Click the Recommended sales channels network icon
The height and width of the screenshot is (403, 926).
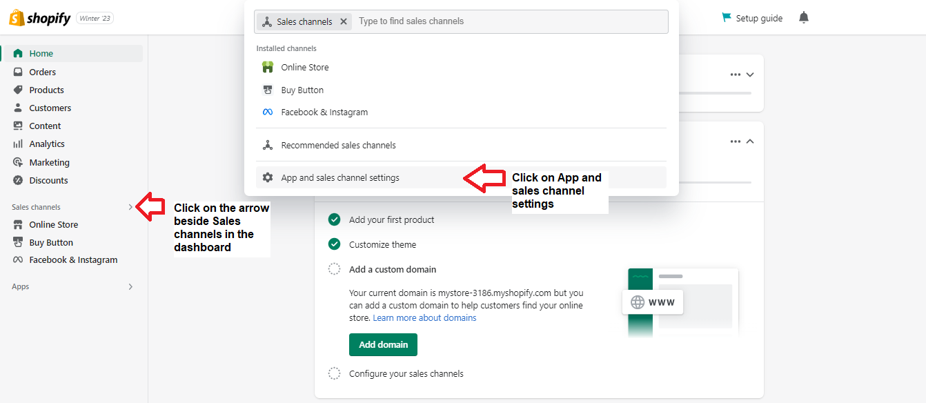coord(268,145)
